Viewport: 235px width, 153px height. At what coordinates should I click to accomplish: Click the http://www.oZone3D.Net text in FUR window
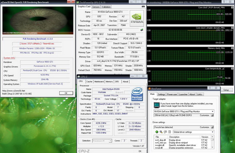(x=14, y=91)
